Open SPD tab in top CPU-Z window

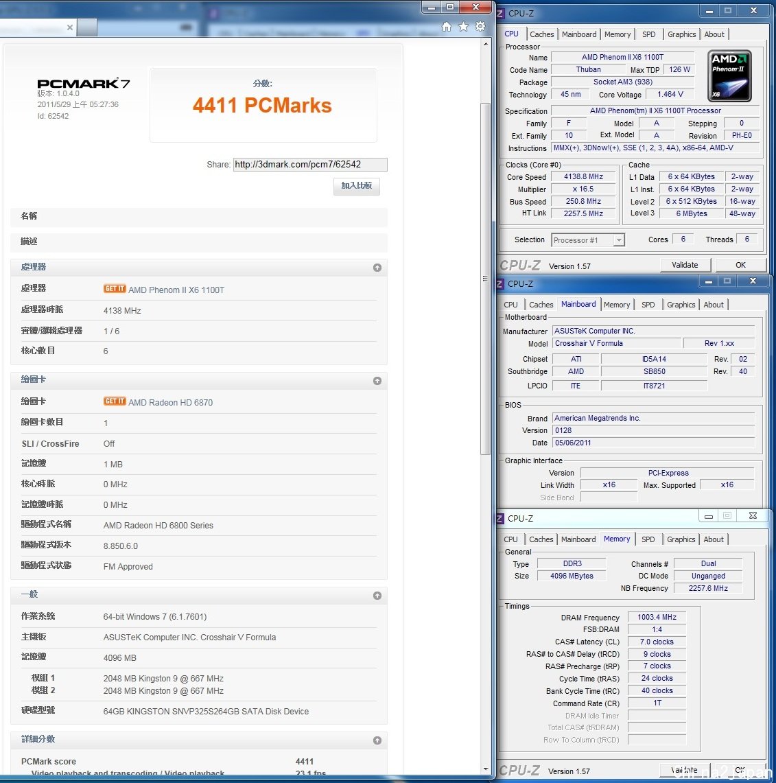click(x=648, y=34)
